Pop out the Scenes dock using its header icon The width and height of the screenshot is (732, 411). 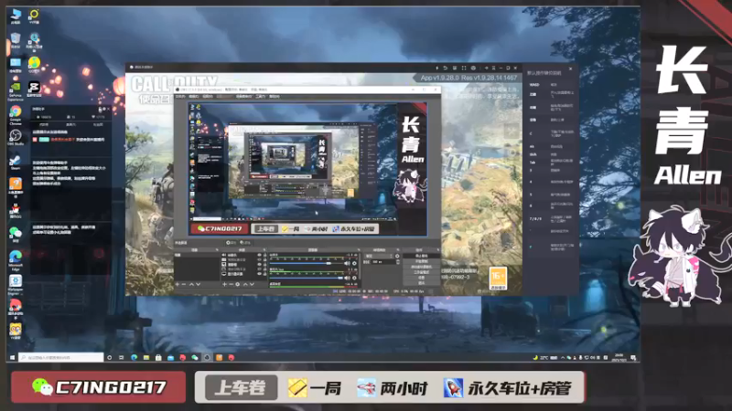click(x=217, y=249)
